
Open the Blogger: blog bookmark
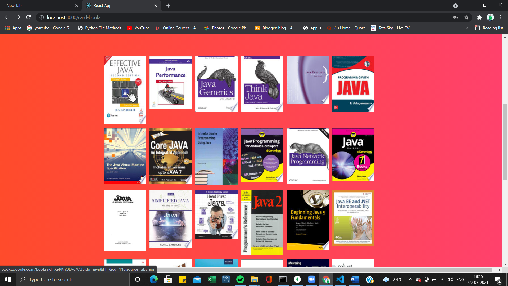tap(276, 28)
